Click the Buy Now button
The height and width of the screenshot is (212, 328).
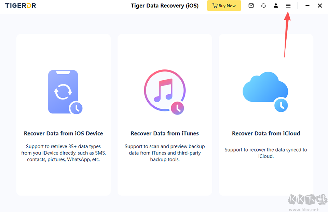[224, 6]
